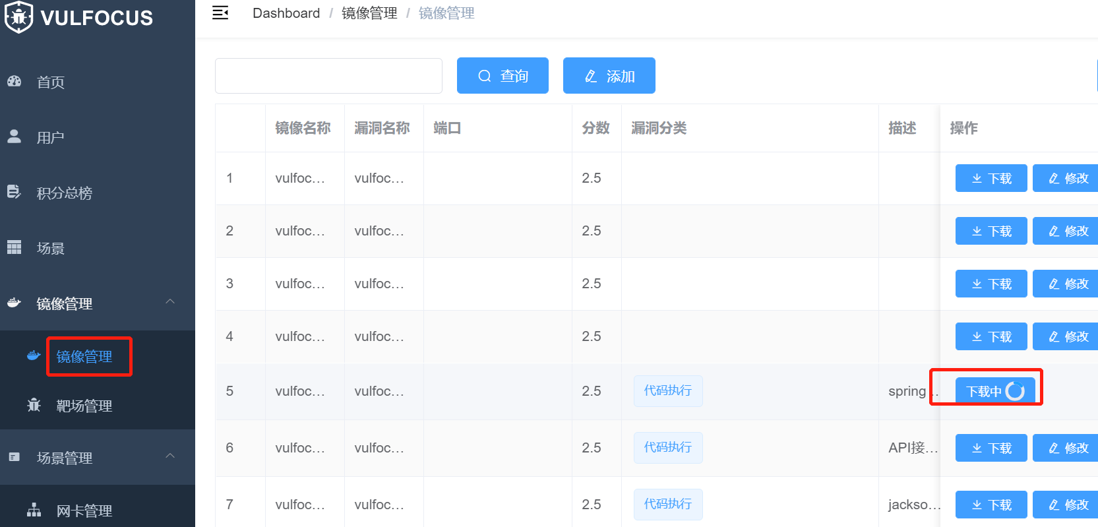Click the 下载中 button in row 5

pos(995,391)
